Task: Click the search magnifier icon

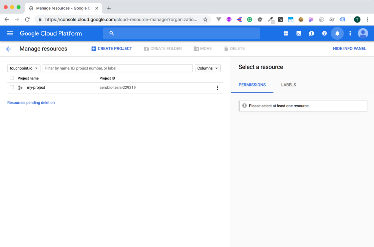Action: [112, 33]
